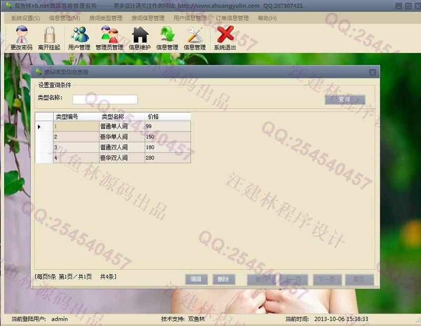
Task: Select row header of 普通双人间 row
Action: [x=44, y=147]
